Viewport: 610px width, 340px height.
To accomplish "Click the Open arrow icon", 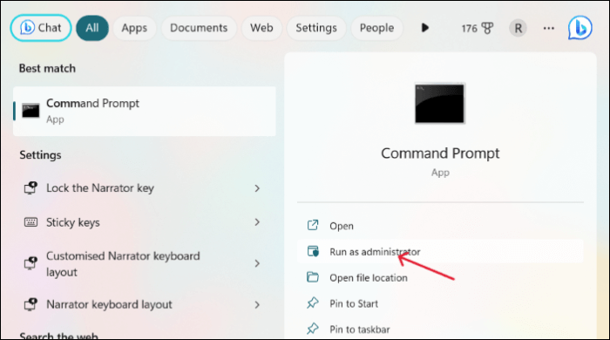I will point(313,225).
